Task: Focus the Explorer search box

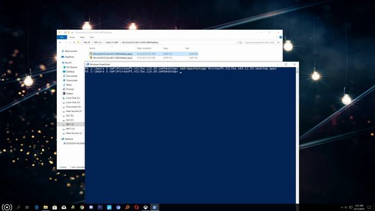Action: click(x=262, y=43)
